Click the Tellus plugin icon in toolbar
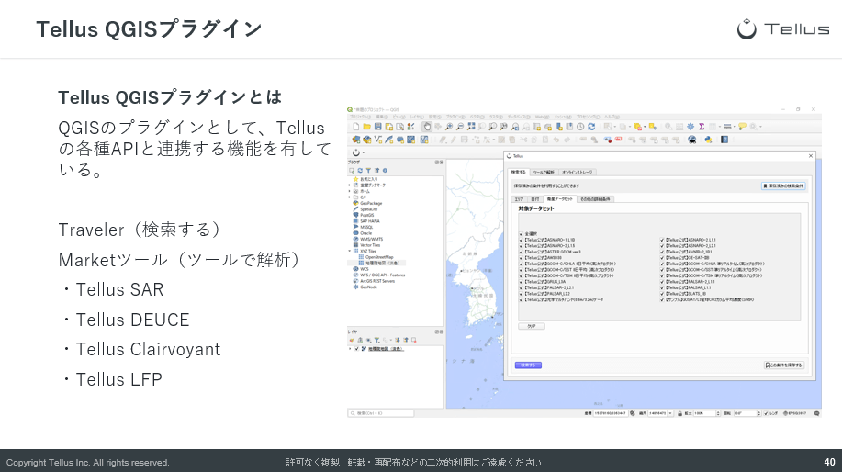The height and width of the screenshot is (472, 842). (x=356, y=152)
